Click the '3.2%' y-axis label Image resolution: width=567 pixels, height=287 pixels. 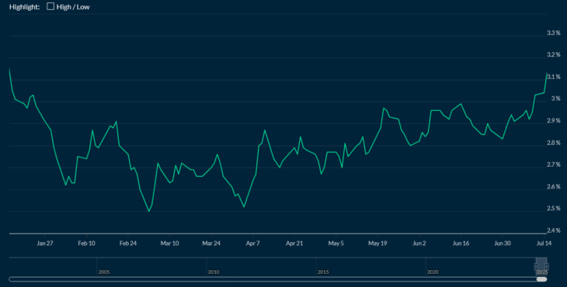click(x=553, y=55)
